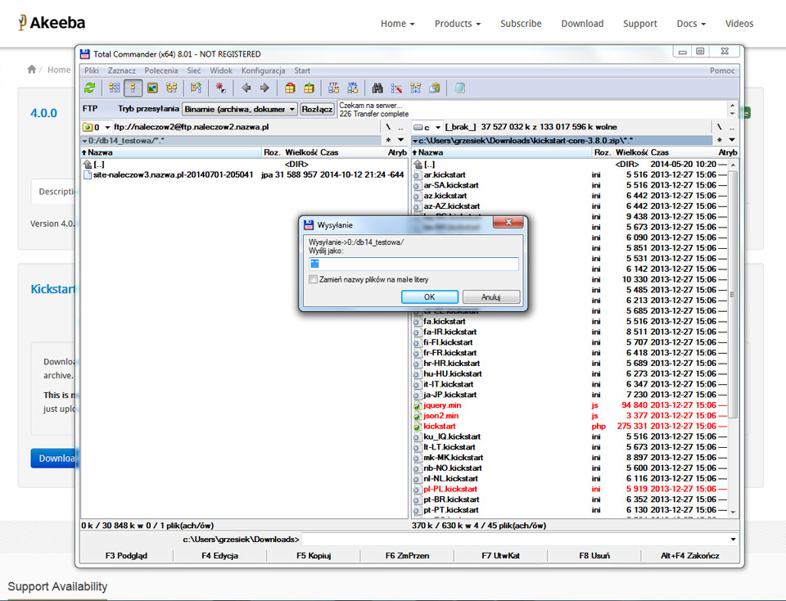The height and width of the screenshot is (601, 786).
Task: Open the Pliki menu
Action: coord(91,70)
